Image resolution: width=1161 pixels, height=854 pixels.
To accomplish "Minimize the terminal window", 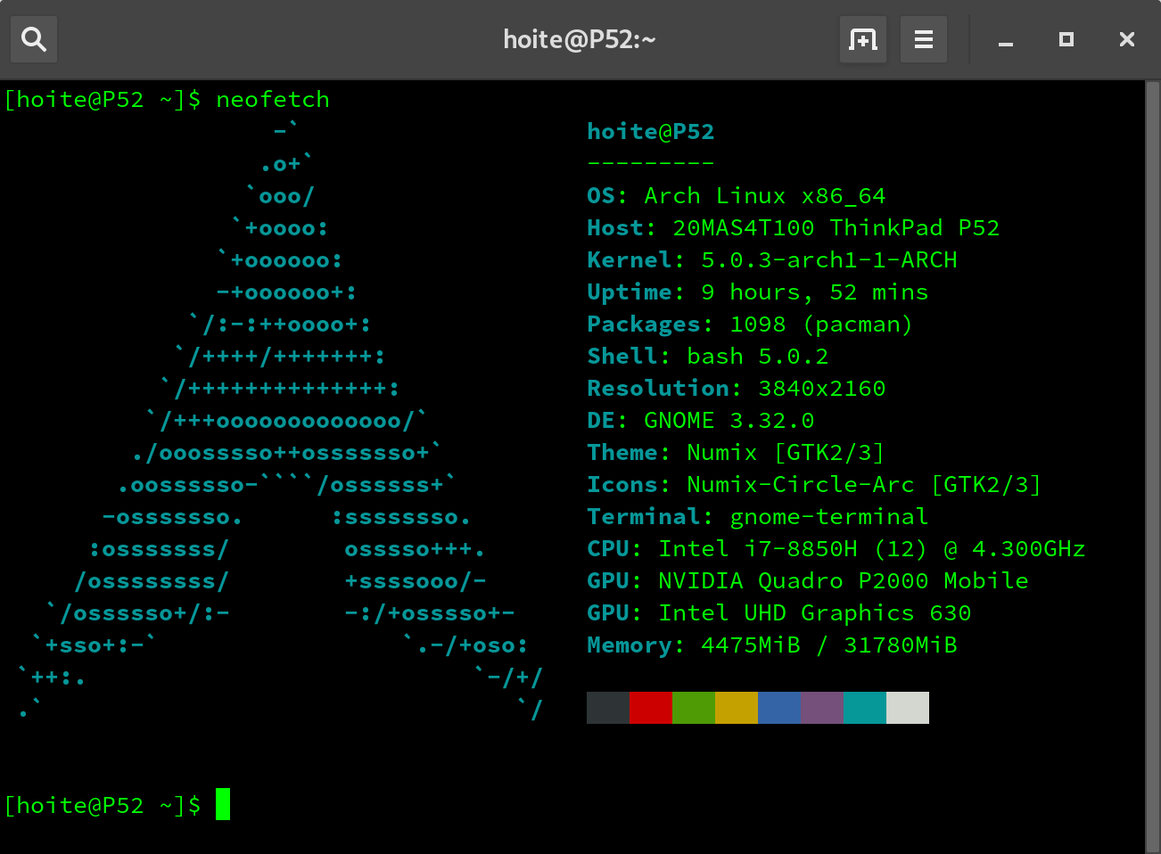I will [1006, 39].
